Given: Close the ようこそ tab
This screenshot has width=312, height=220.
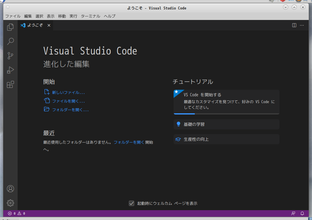Looking at the screenshot, I should 49,25.
